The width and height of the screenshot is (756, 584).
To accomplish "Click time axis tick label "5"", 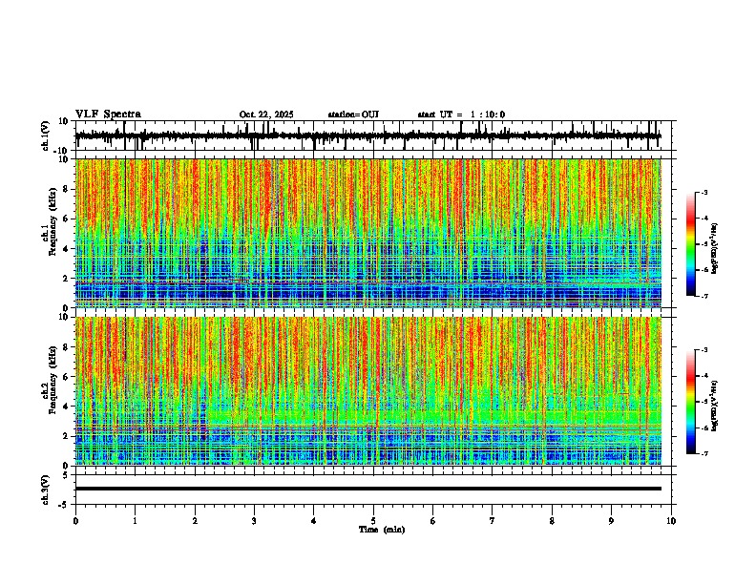I will pyautogui.click(x=373, y=521).
